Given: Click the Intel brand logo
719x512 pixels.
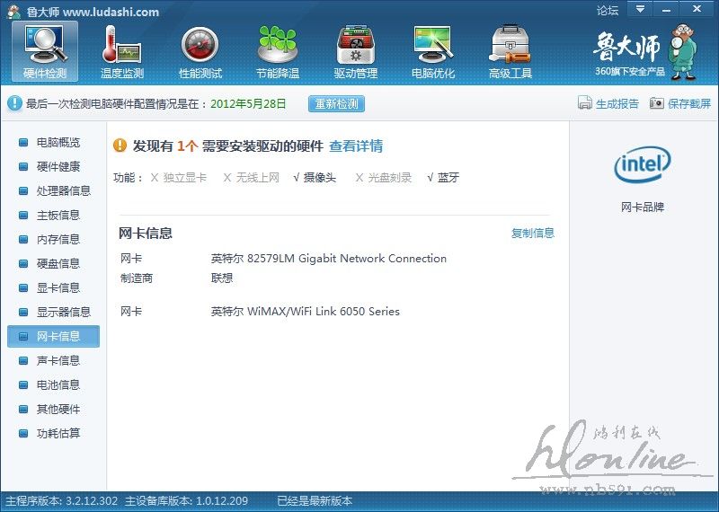Looking at the screenshot, I should pyautogui.click(x=643, y=164).
